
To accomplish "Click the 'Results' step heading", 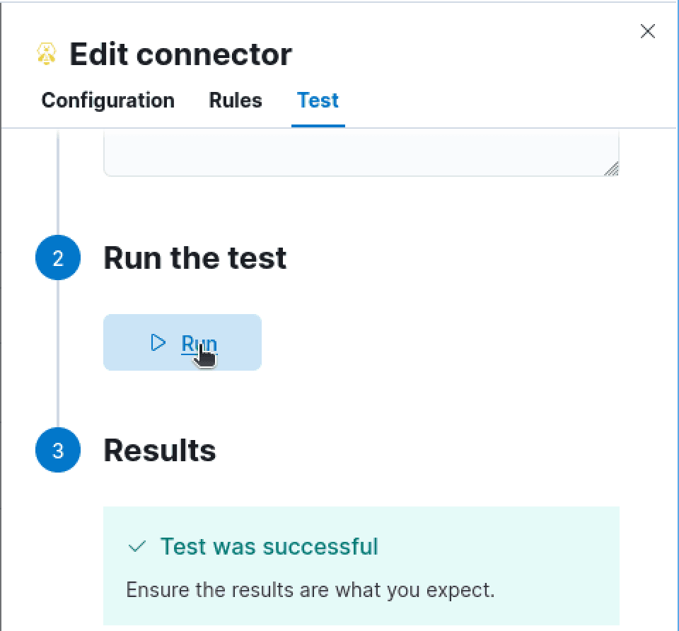I will (160, 451).
